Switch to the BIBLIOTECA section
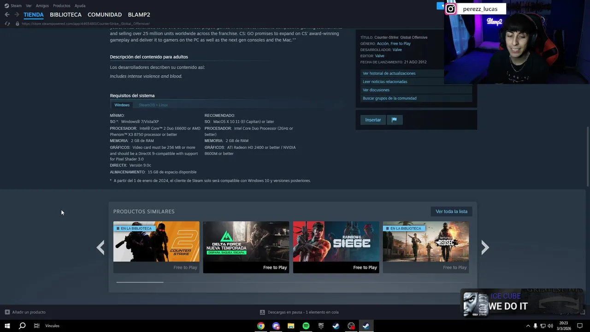 point(65,15)
